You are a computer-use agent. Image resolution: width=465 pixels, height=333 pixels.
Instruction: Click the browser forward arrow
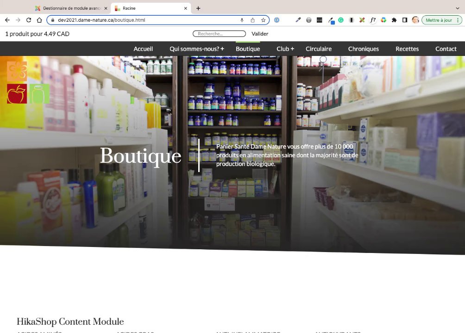(x=18, y=20)
